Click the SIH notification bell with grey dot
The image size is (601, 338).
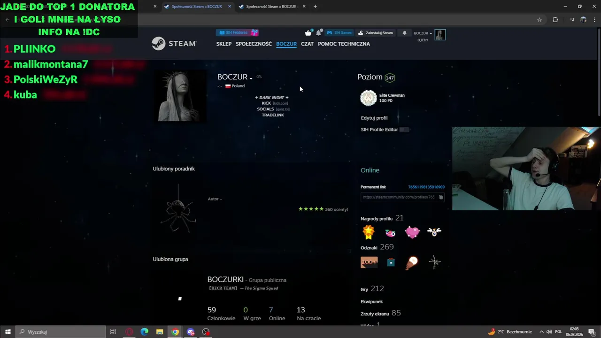point(319,33)
